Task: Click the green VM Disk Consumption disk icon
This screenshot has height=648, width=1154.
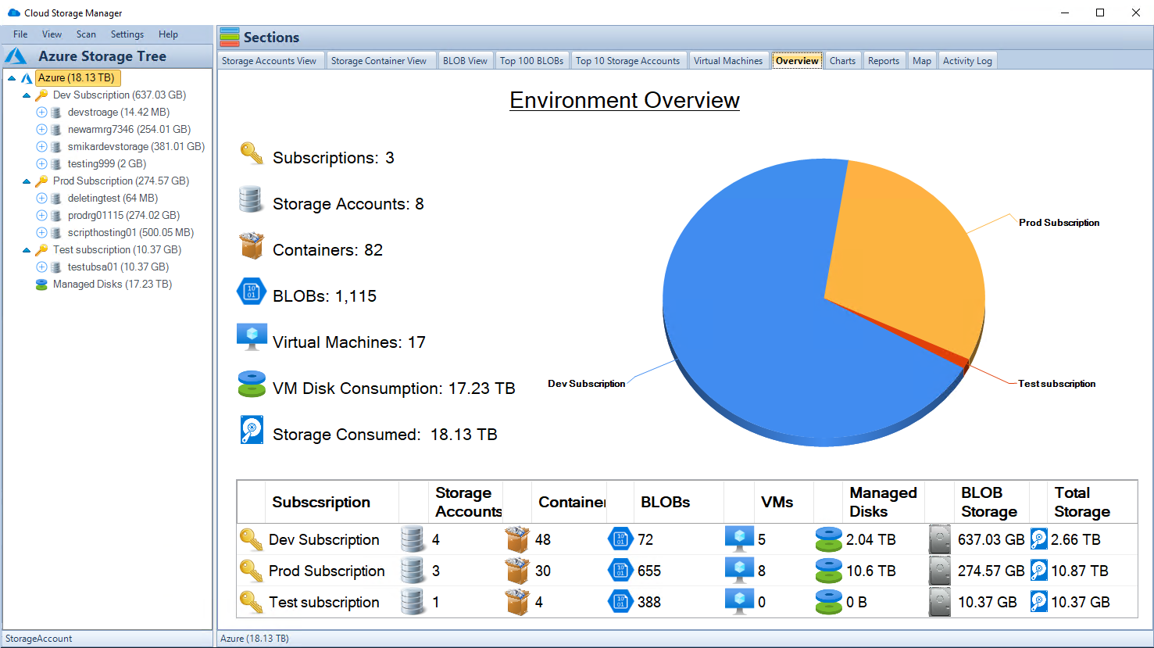Action: (x=251, y=384)
